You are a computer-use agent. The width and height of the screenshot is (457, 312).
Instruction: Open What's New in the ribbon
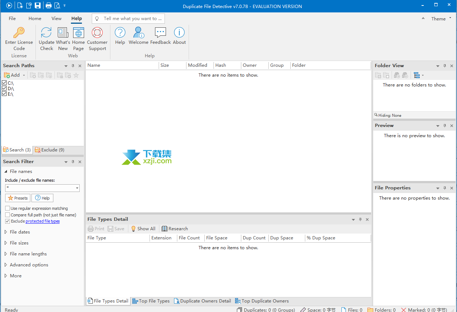coord(63,39)
